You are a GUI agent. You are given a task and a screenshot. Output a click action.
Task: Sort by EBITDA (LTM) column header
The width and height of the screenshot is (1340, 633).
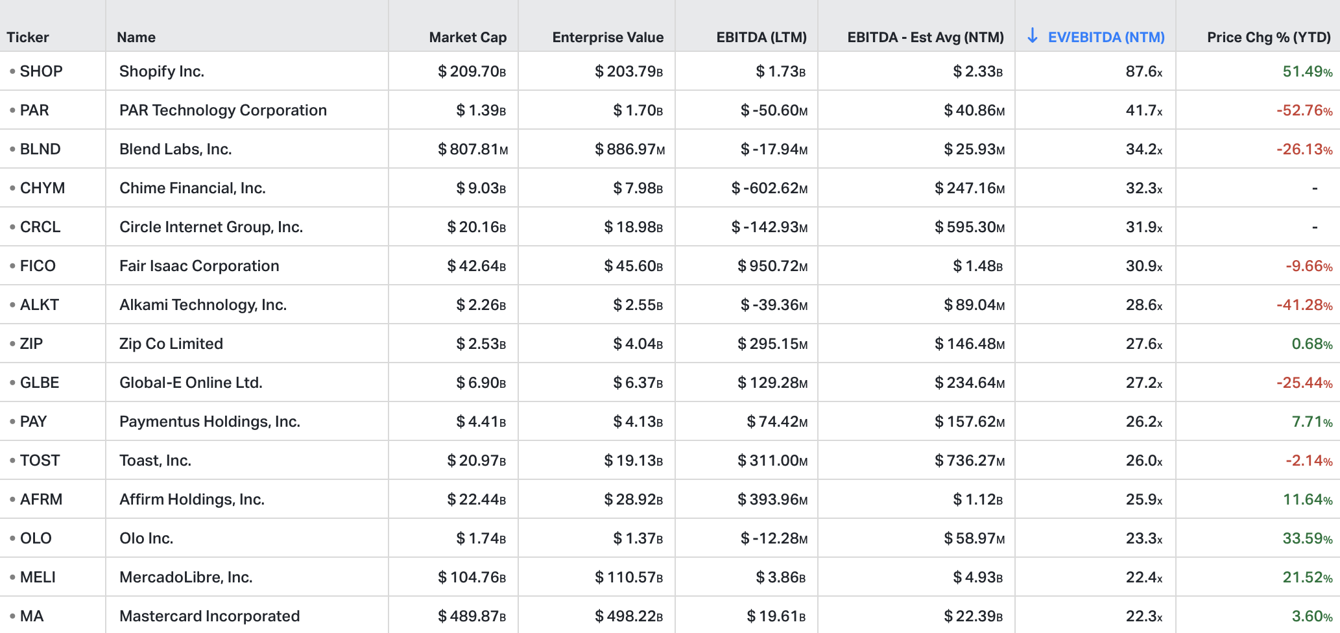pos(761,38)
